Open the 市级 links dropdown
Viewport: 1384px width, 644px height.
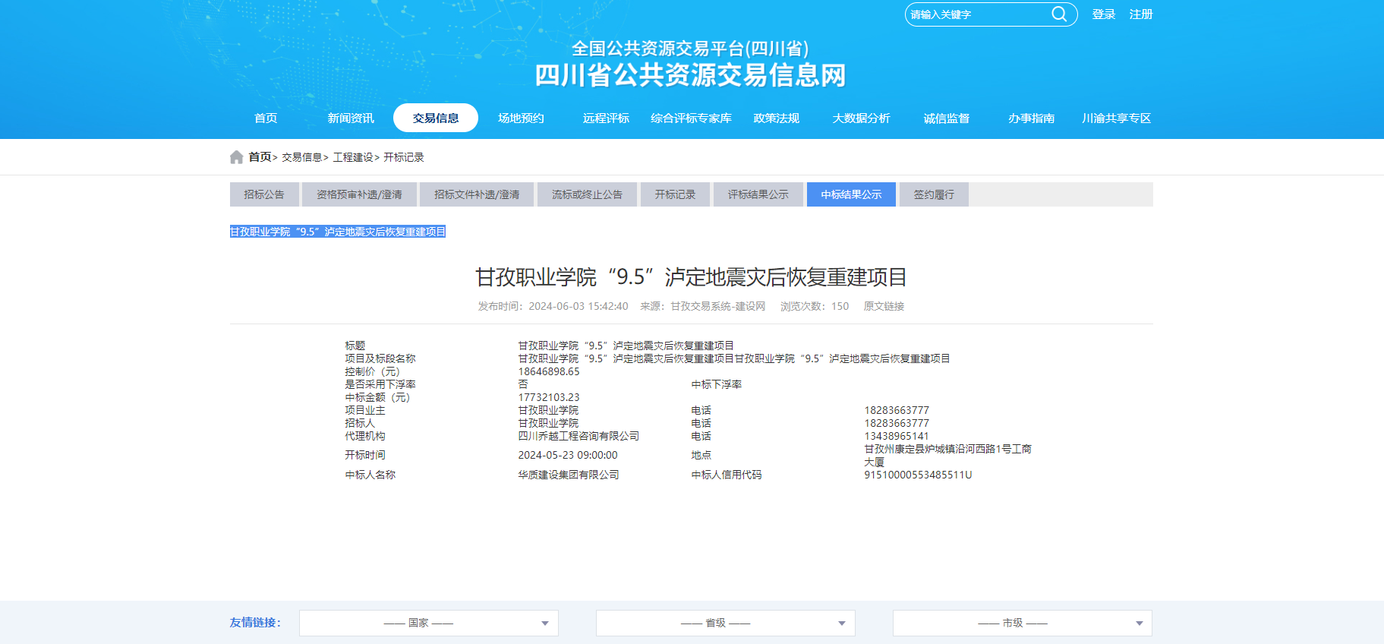(x=1022, y=623)
